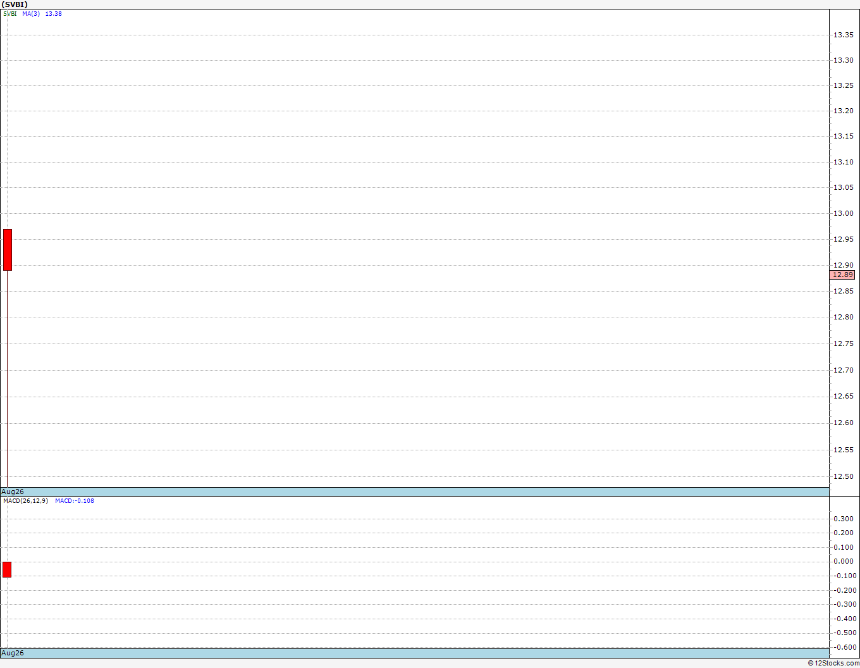This screenshot has width=860, height=668.
Task: Click the Aug26 date on MACD axis
Action: (13, 653)
